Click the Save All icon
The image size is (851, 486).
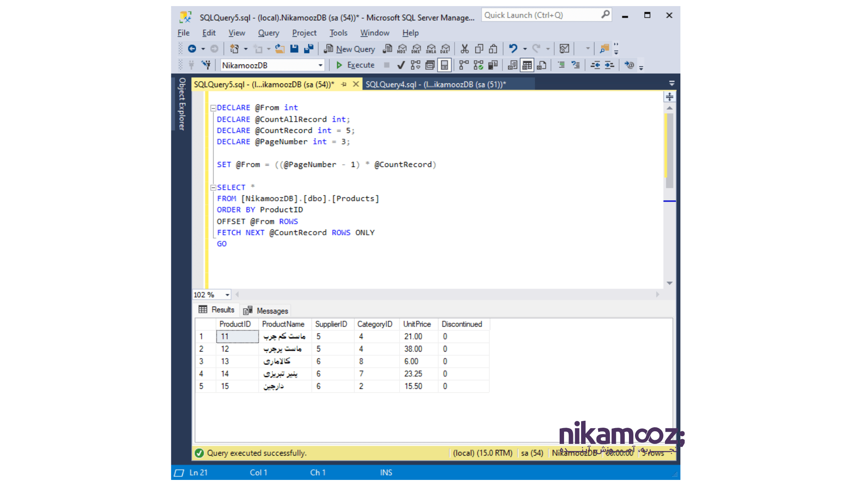[309, 49]
